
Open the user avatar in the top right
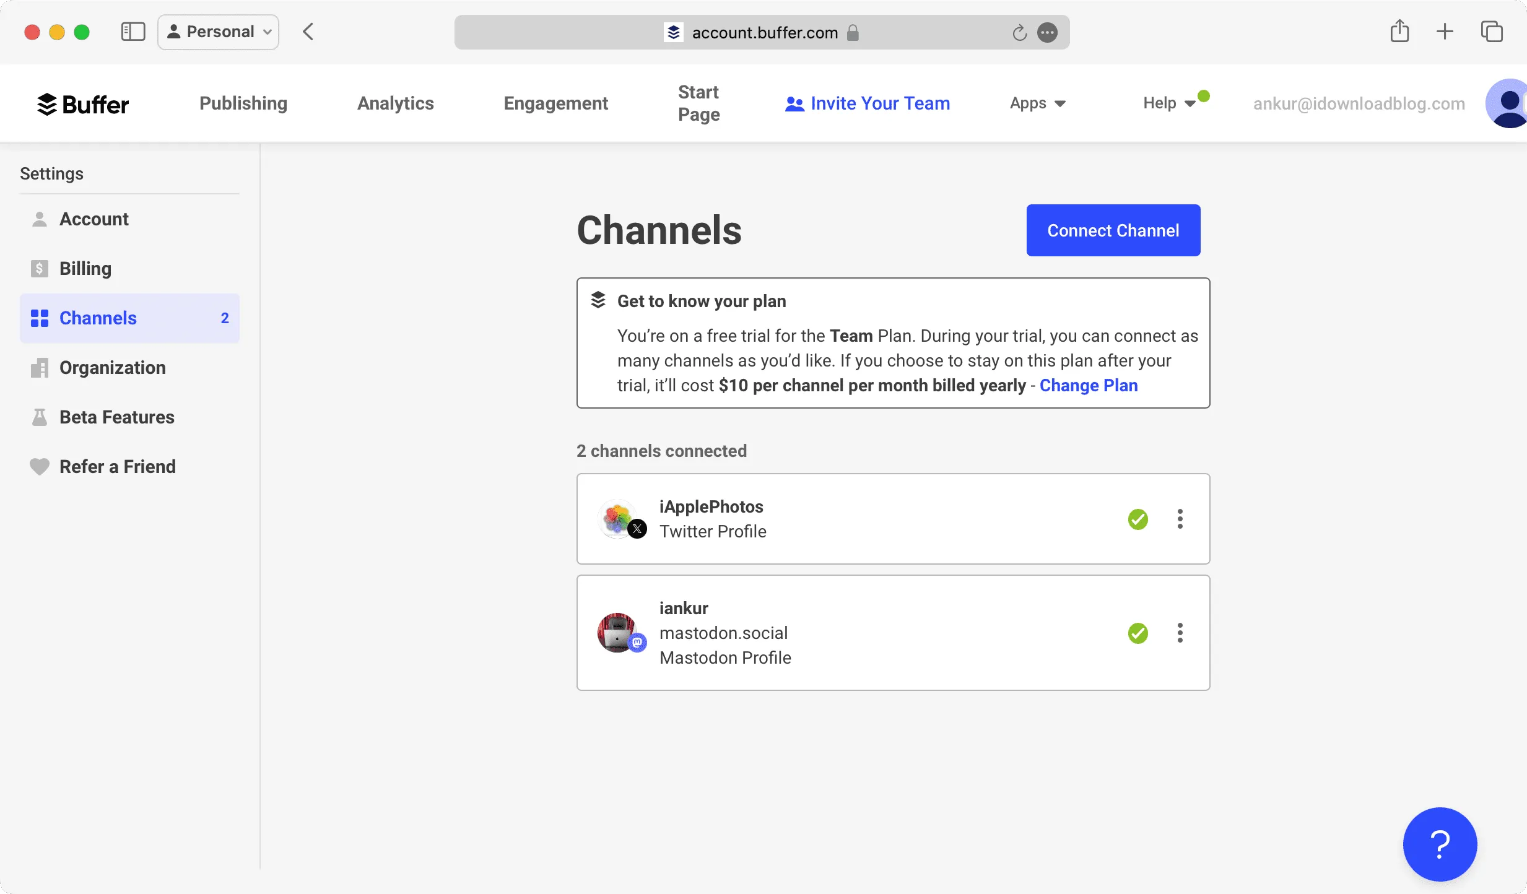[x=1508, y=103]
